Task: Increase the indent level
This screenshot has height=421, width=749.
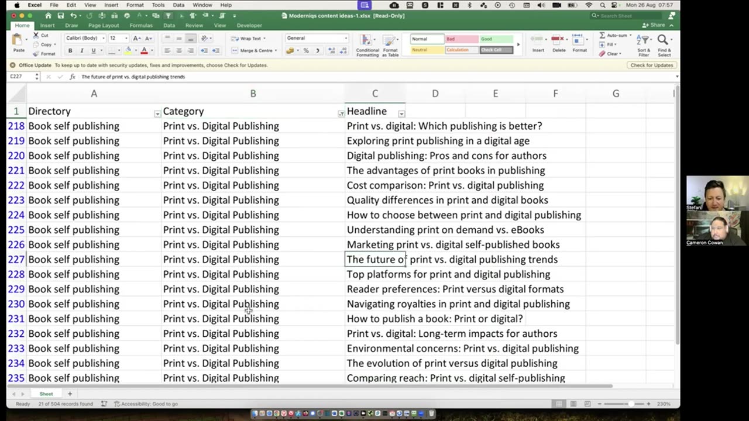Action: point(215,51)
